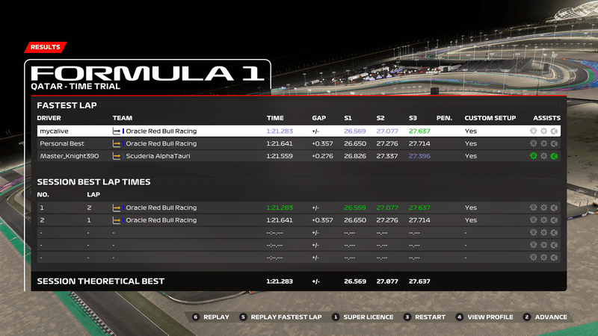This screenshot has width=598, height=336.
Task: Click the SESSION THEORETICAL BEST label
Action: (x=101, y=281)
